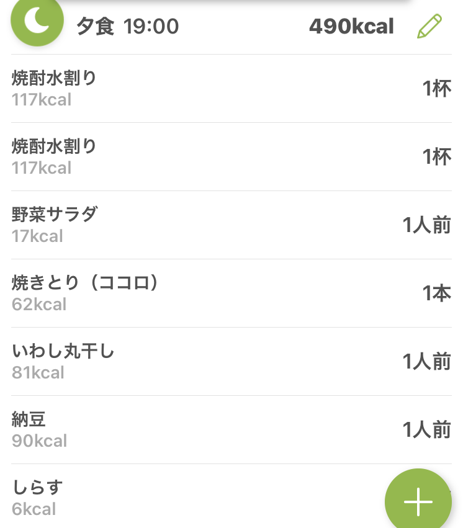Viewport: 463px width, 528px height.
Task: Tap the 490kcal total calories label
Action: tap(351, 26)
